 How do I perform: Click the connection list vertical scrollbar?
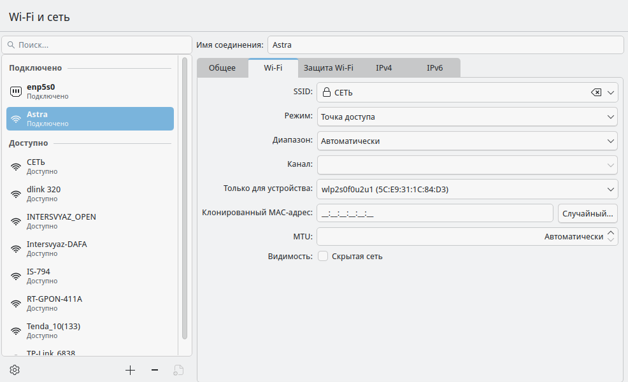185,198
